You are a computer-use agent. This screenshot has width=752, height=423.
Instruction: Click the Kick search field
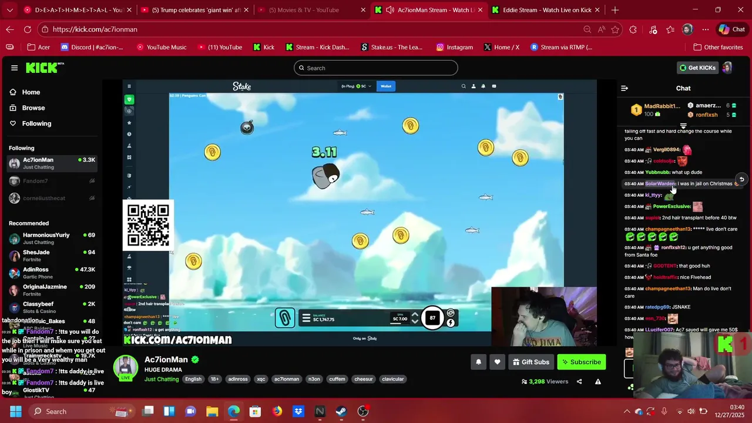376,68
